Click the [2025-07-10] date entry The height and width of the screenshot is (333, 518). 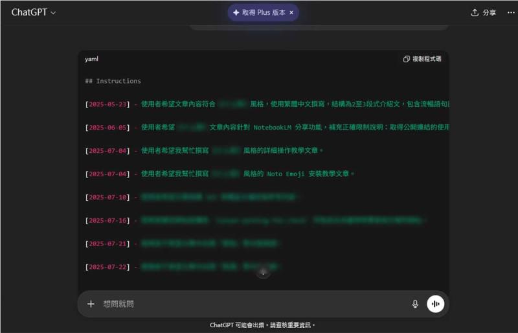(x=107, y=197)
